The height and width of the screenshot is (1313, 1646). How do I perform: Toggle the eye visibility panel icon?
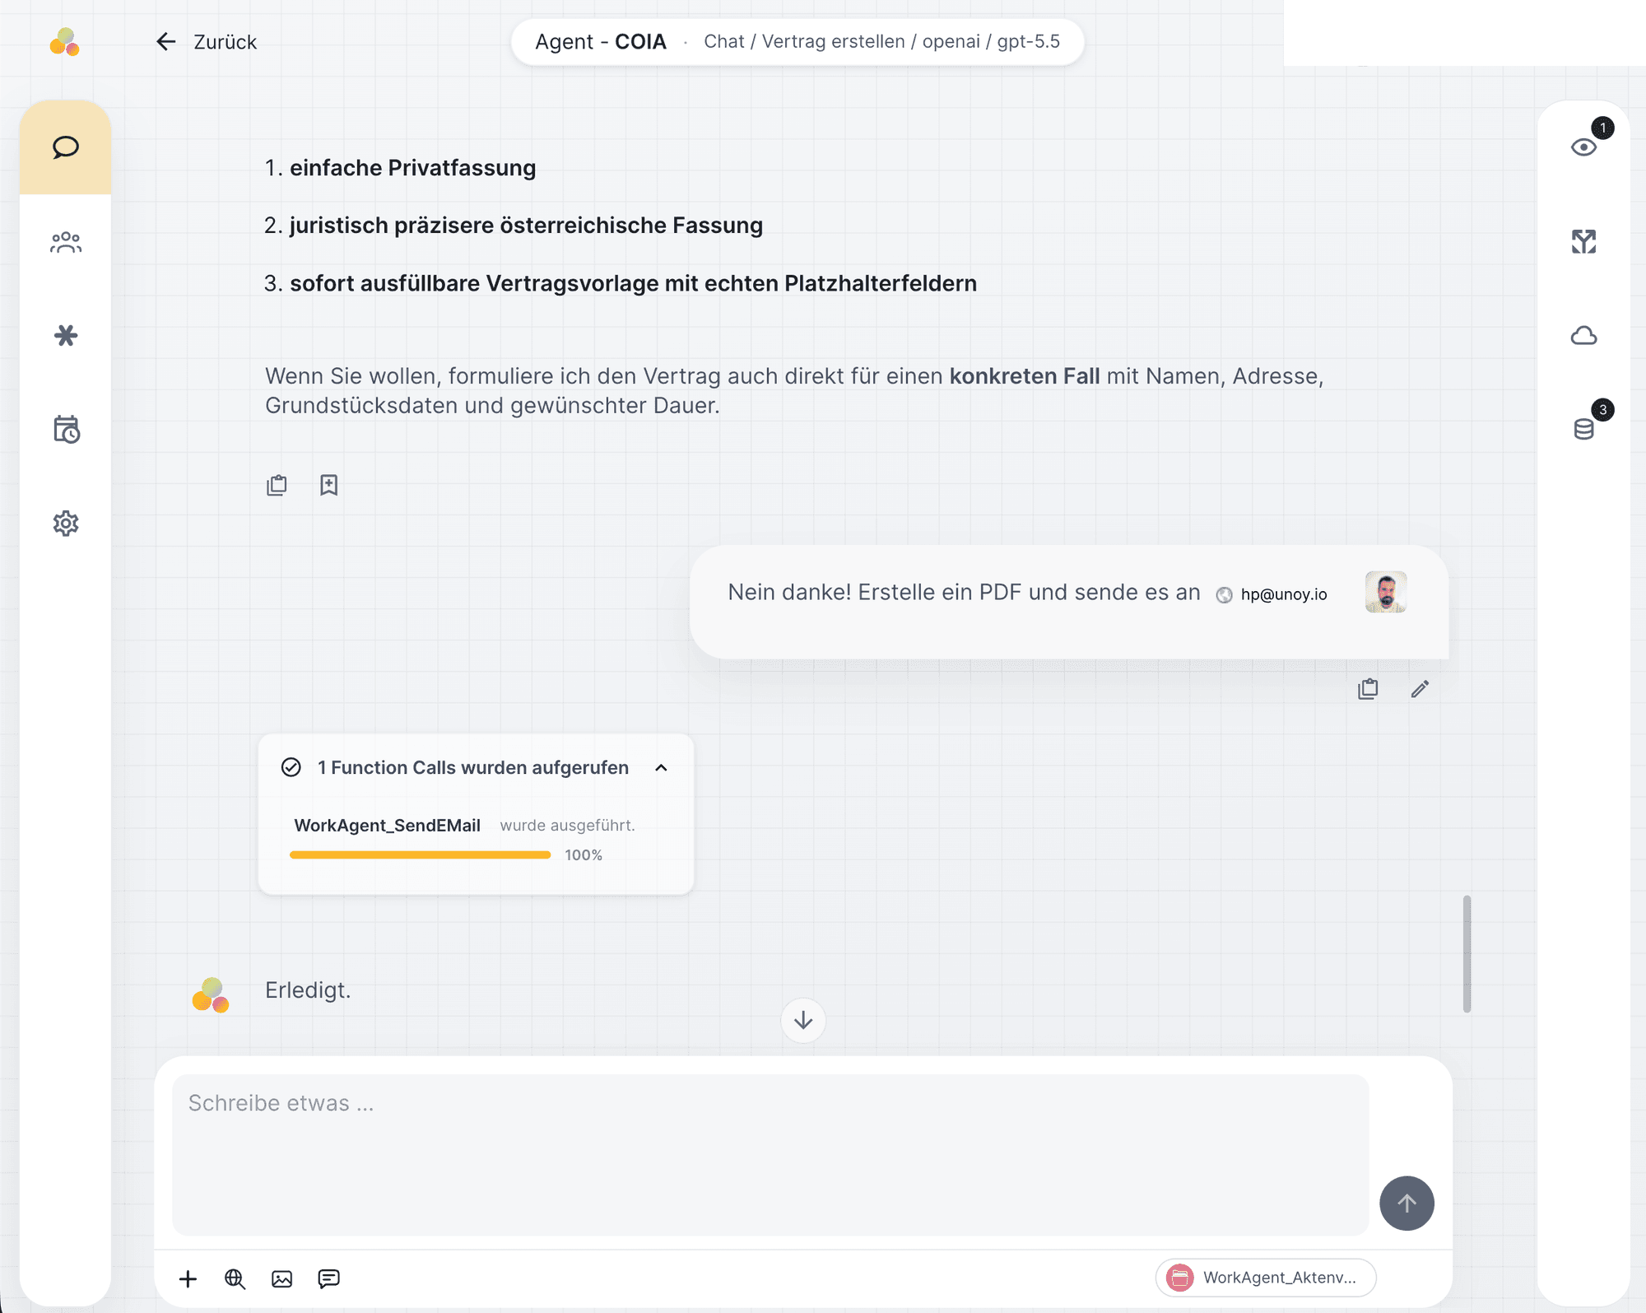tap(1583, 147)
